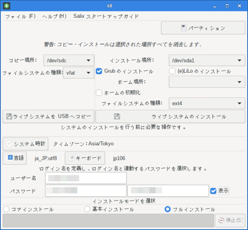Click the 言語 button

point(15,158)
